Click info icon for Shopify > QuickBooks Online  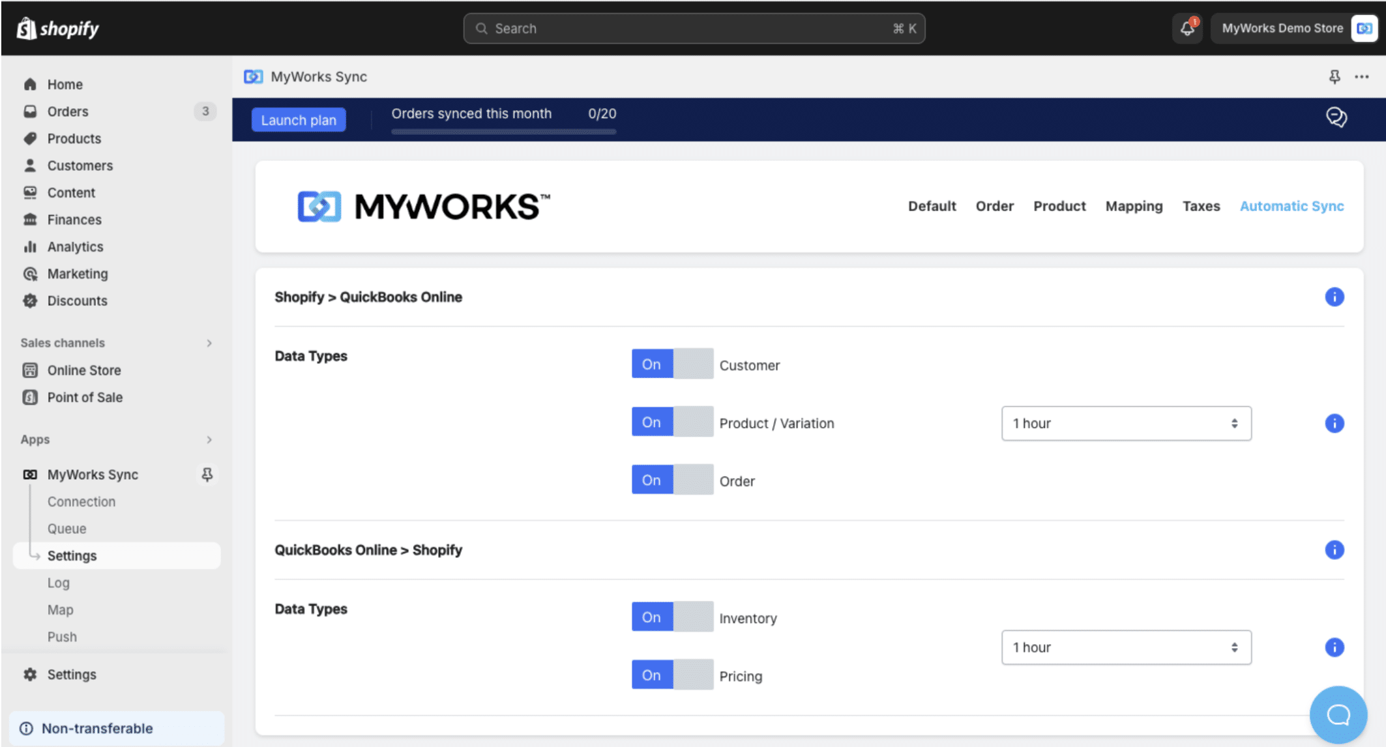(1334, 297)
